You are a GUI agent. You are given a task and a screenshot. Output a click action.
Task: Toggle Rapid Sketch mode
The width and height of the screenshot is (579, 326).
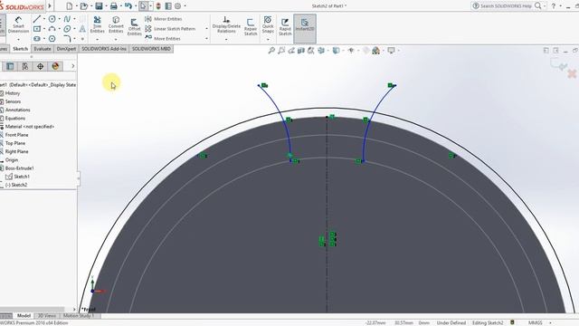pyautogui.click(x=285, y=27)
